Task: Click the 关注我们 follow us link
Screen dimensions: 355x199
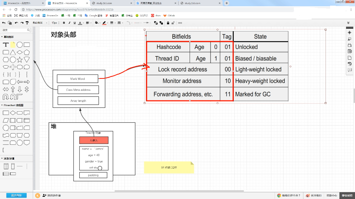Action: point(314,195)
